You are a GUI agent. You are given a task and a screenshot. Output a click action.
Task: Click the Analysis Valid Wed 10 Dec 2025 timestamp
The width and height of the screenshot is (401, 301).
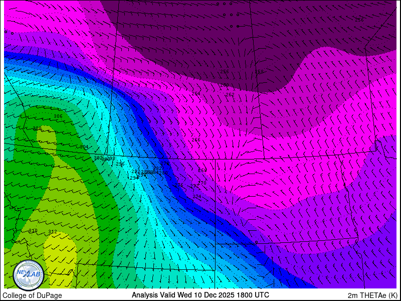tap(200, 295)
